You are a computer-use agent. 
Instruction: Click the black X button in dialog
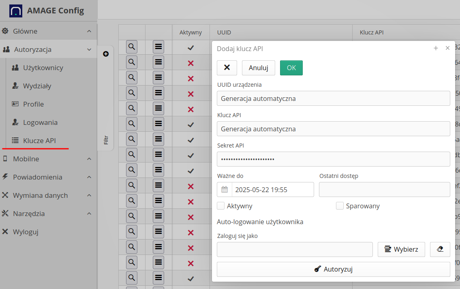click(227, 68)
